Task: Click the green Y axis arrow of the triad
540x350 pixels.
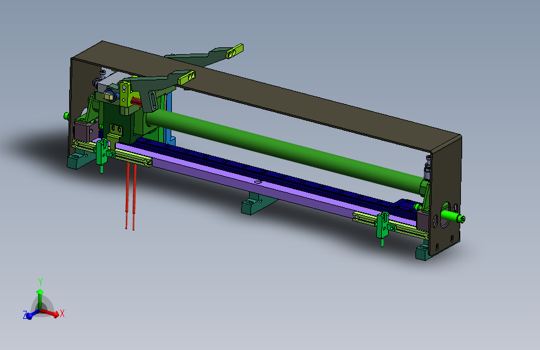Action: click(x=40, y=299)
